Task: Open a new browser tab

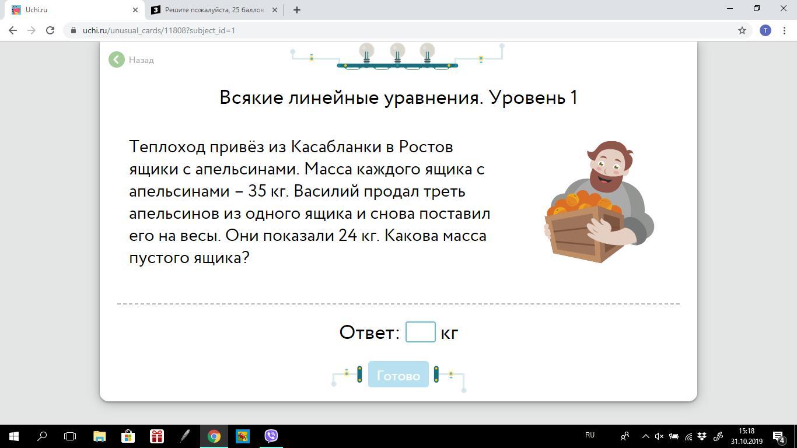Action: coord(296,10)
